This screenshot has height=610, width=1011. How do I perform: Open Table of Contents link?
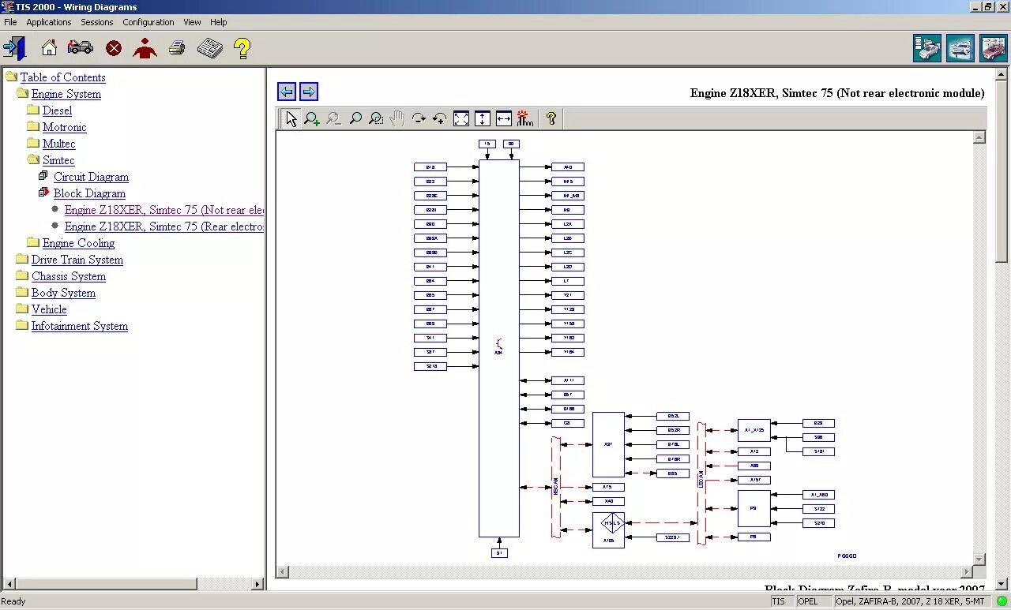(x=62, y=77)
